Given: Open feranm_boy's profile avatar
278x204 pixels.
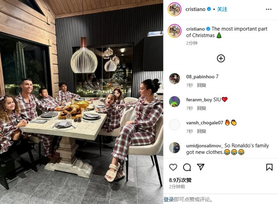Looking at the screenshot, I should [175, 102].
